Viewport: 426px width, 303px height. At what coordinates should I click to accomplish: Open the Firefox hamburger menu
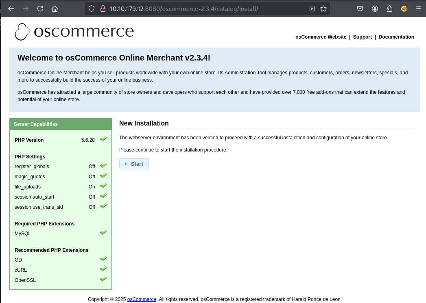pyautogui.click(x=418, y=9)
